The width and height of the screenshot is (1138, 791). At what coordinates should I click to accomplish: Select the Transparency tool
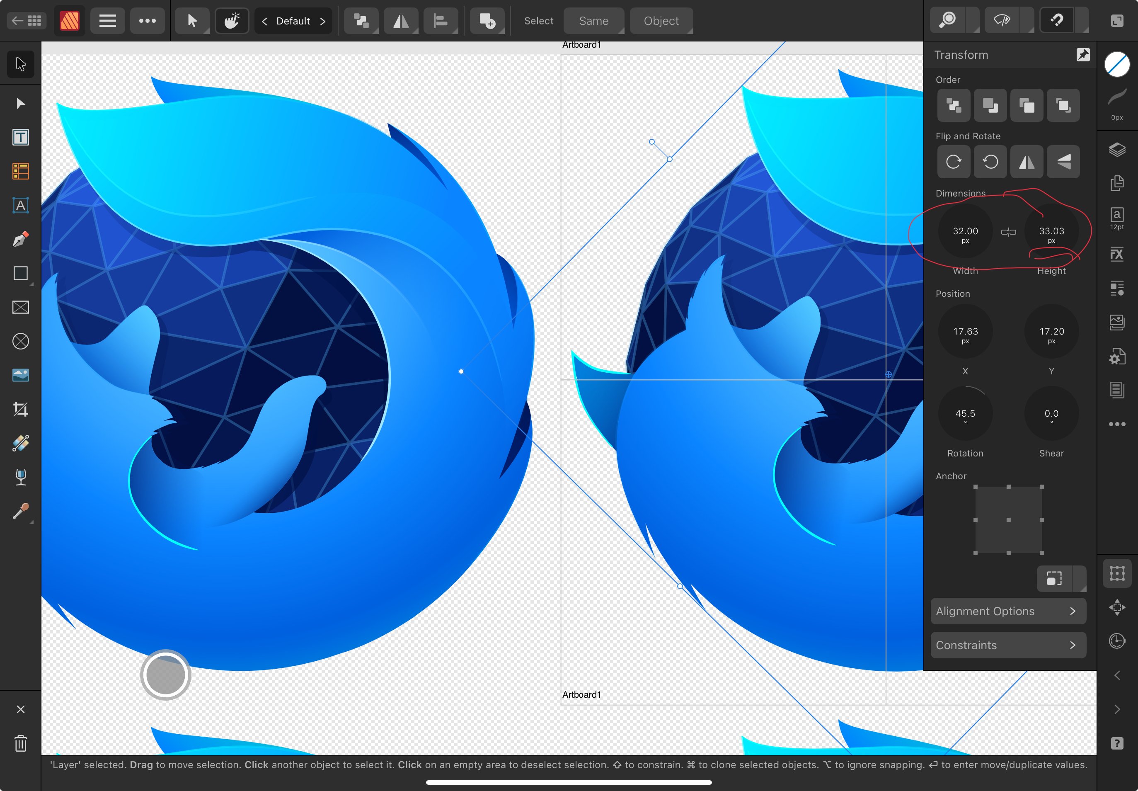point(20,477)
